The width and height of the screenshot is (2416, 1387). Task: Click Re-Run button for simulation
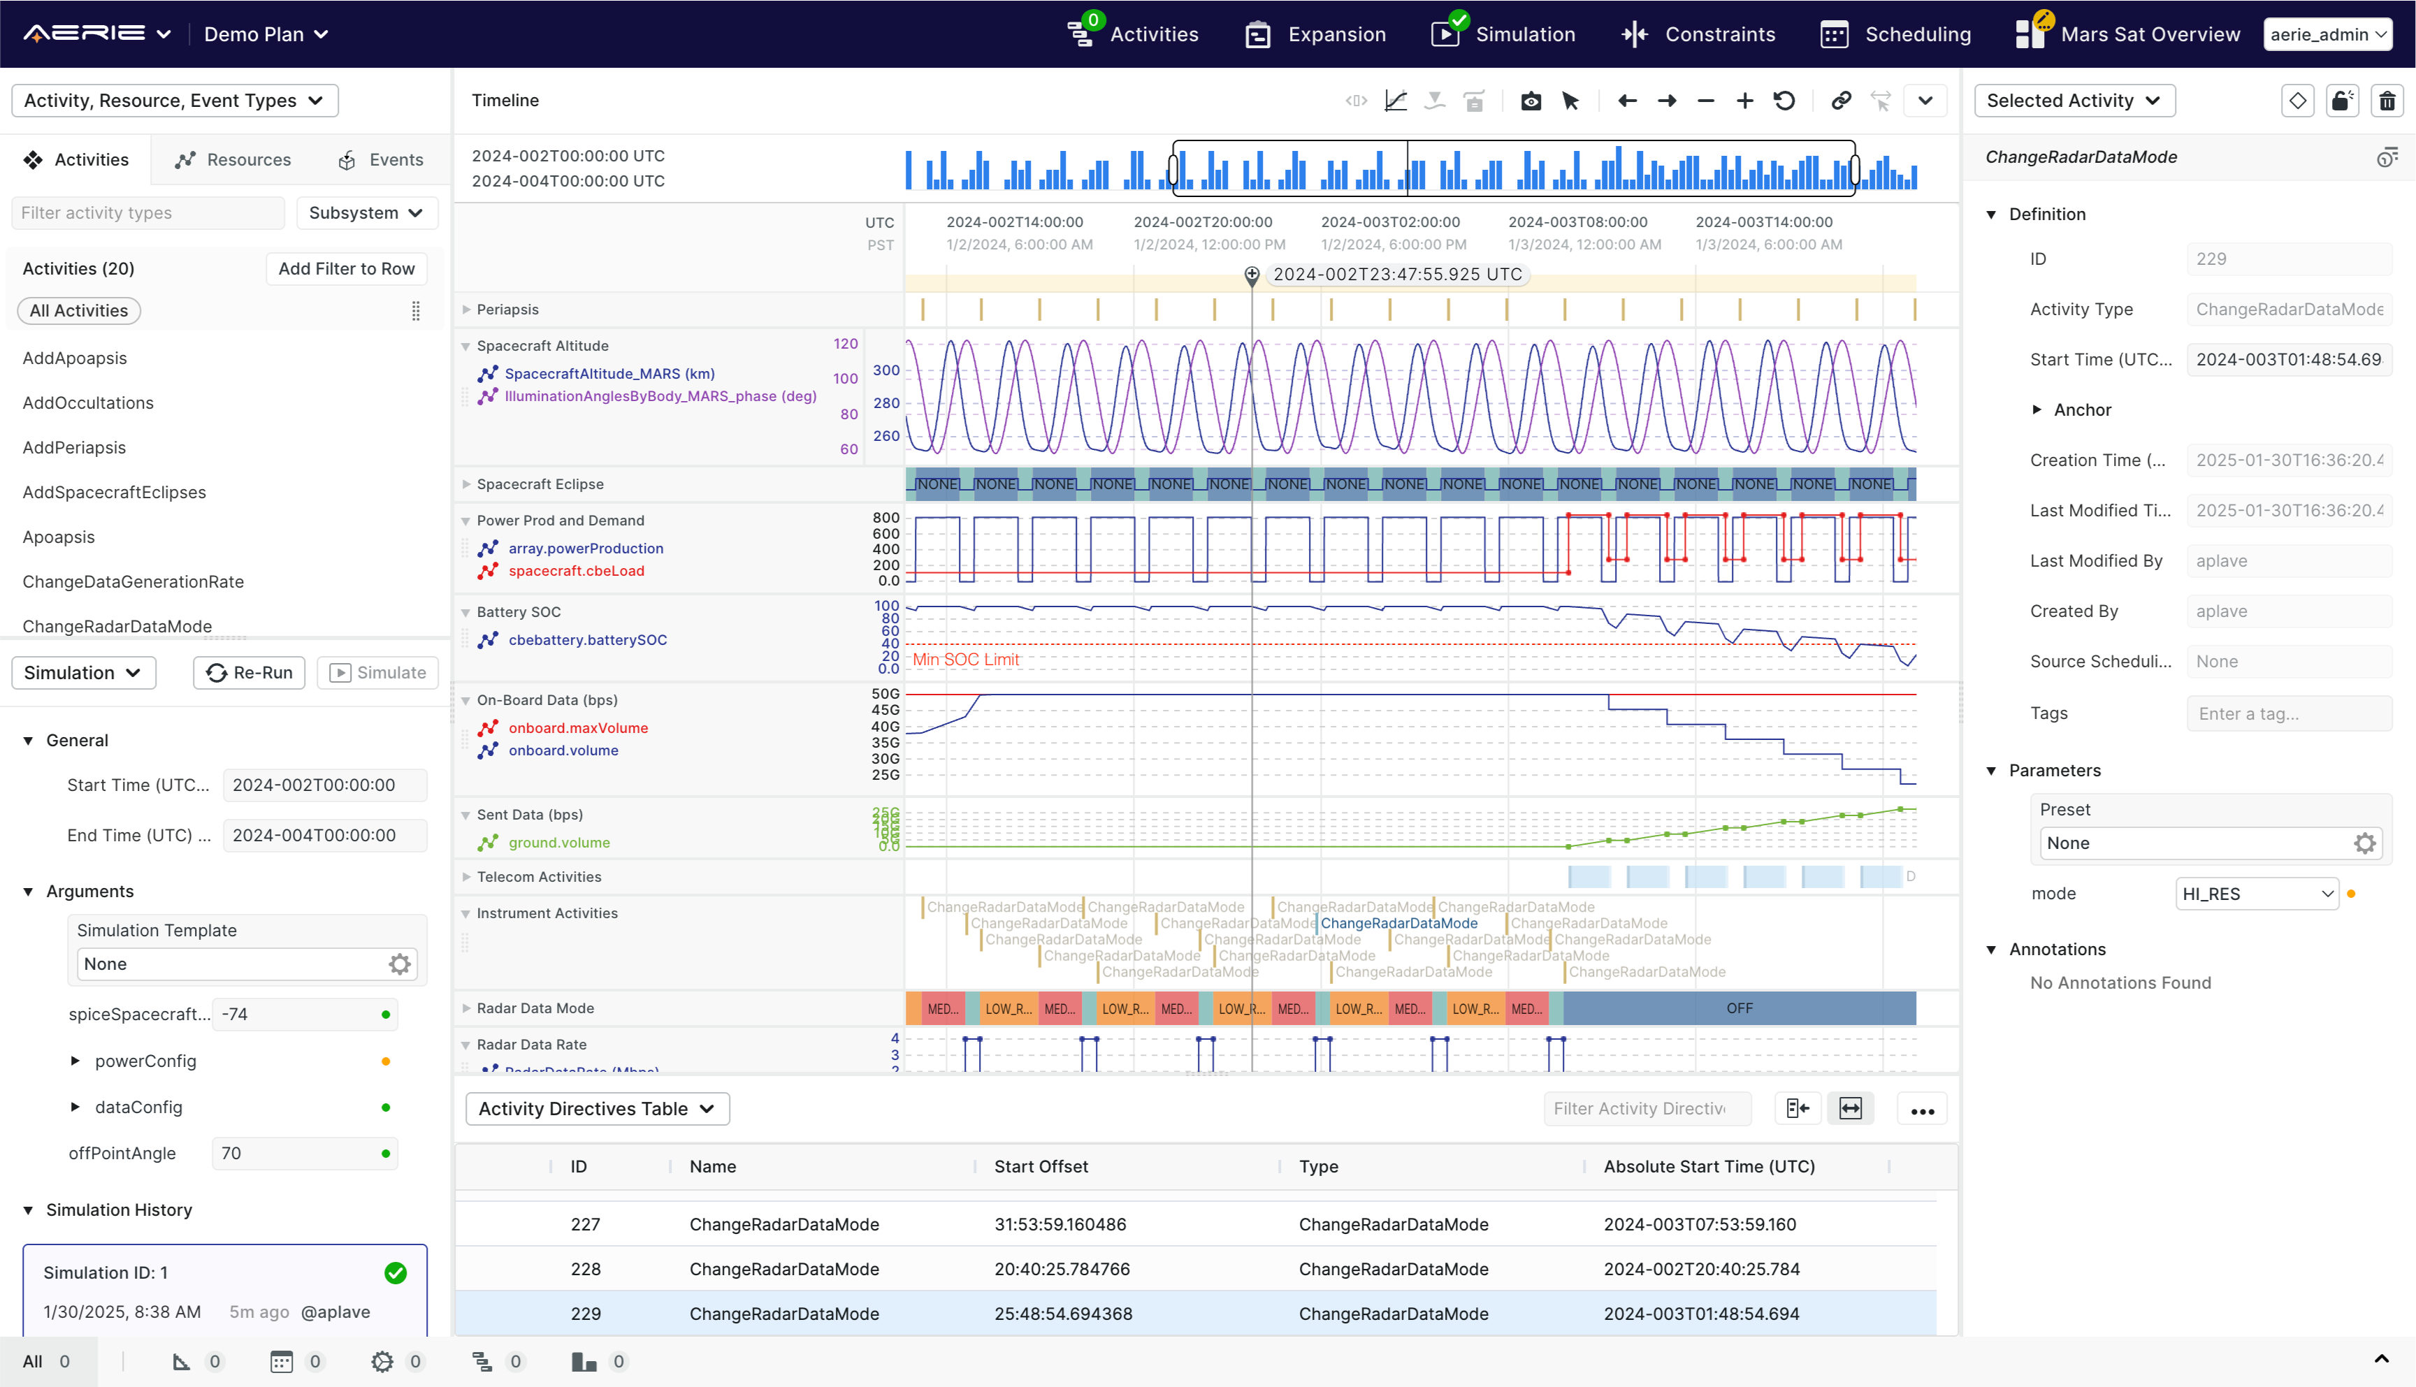pyautogui.click(x=245, y=672)
